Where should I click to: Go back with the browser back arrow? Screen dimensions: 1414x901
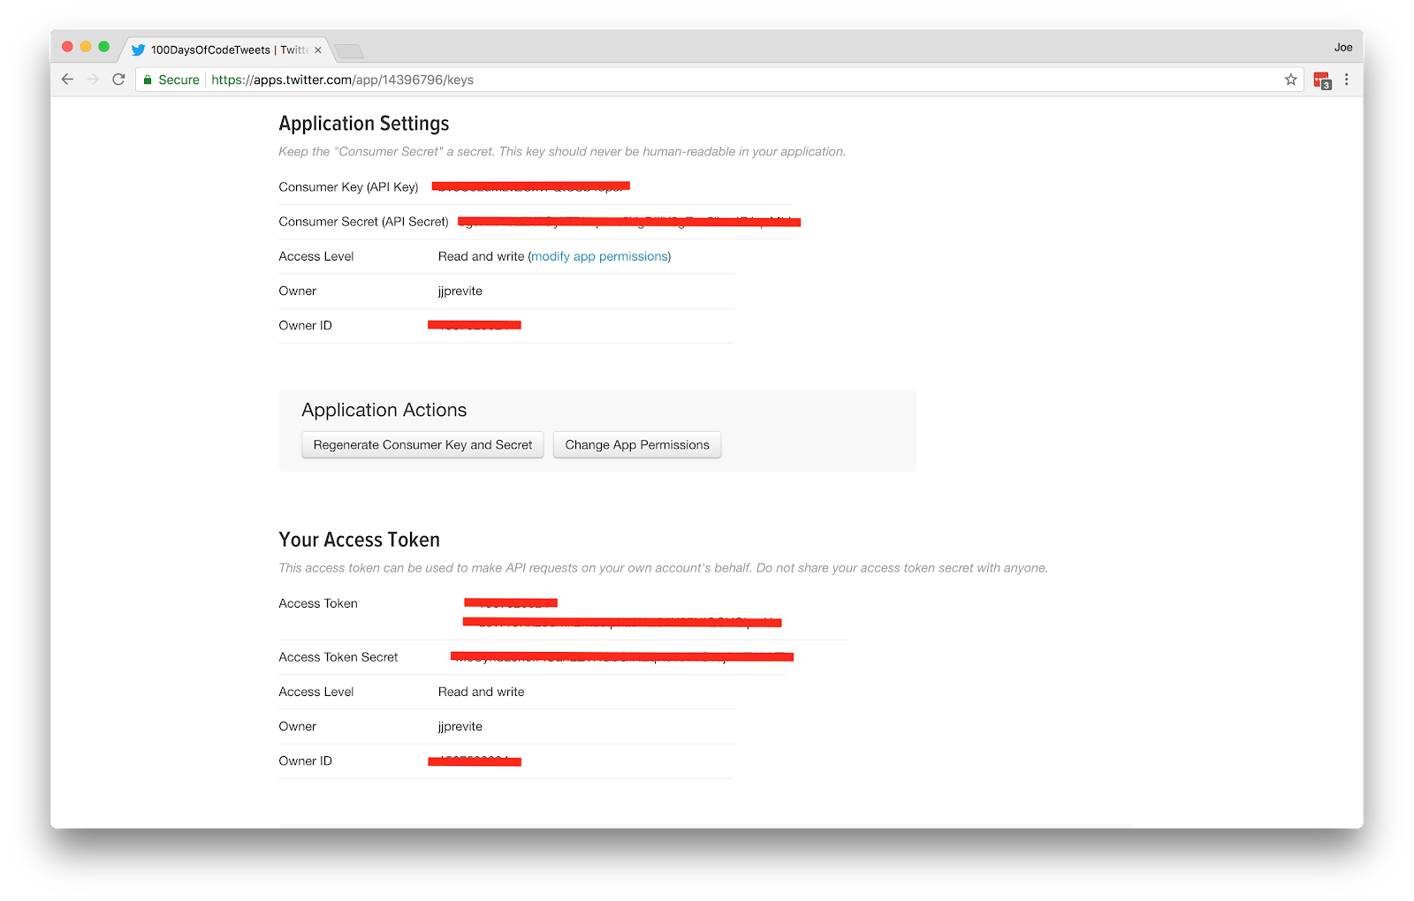click(x=67, y=79)
